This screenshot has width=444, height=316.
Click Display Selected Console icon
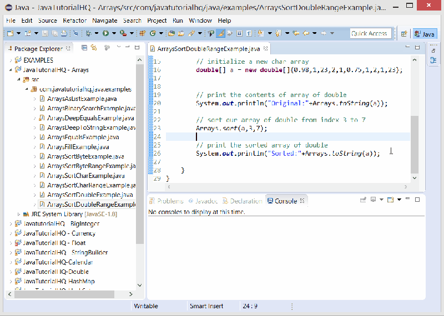(373, 200)
